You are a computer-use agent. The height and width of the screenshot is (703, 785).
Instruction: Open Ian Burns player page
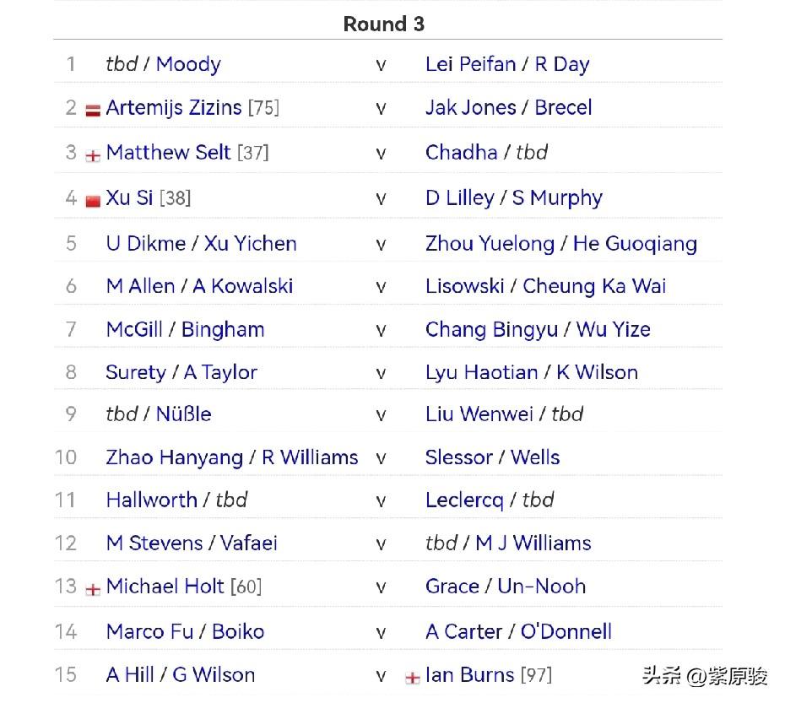click(x=469, y=675)
